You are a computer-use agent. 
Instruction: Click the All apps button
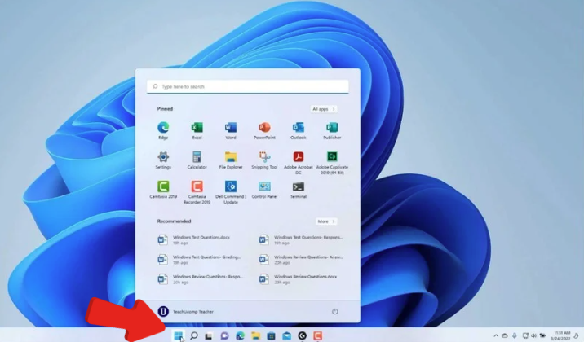click(x=323, y=109)
